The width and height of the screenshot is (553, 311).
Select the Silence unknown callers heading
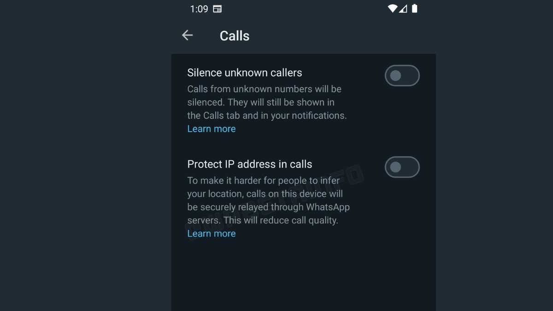245,73
